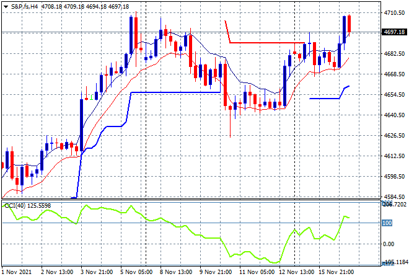The width and height of the screenshot is (409, 279).
Task: Click the 4640.50 price axis label
Action: pos(394,115)
